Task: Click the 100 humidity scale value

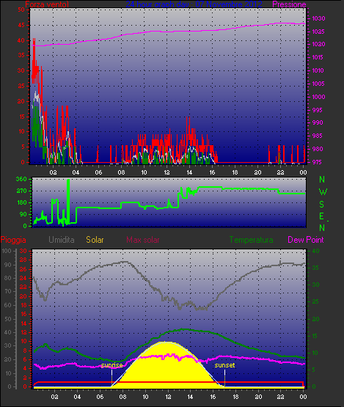Action: pyautogui.click(x=7, y=251)
